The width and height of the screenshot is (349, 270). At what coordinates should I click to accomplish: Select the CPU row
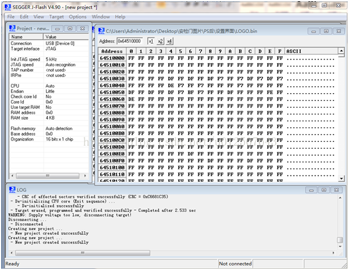pos(49,86)
